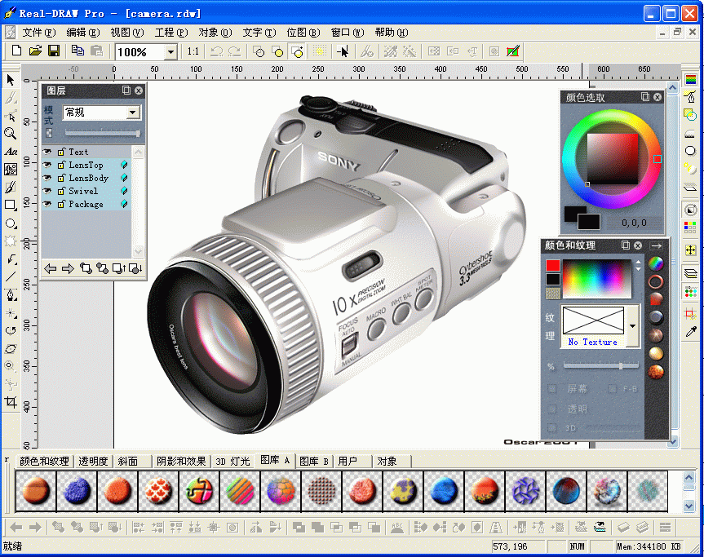
Task: Click the Open file folder icon
Action: pyautogui.click(x=35, y=51)
